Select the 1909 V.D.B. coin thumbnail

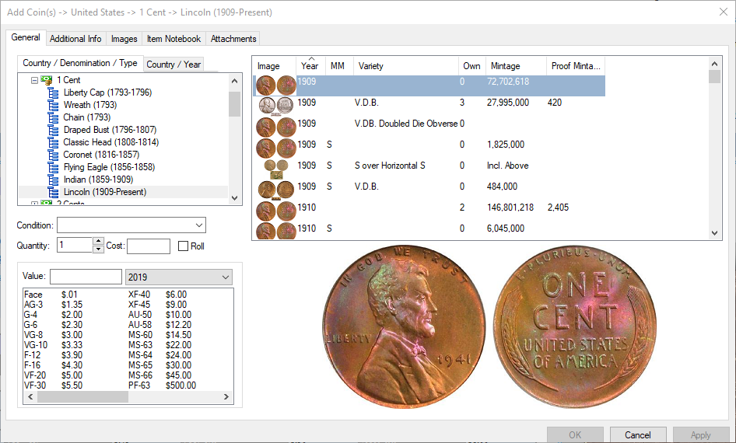[x=276, y=106]
